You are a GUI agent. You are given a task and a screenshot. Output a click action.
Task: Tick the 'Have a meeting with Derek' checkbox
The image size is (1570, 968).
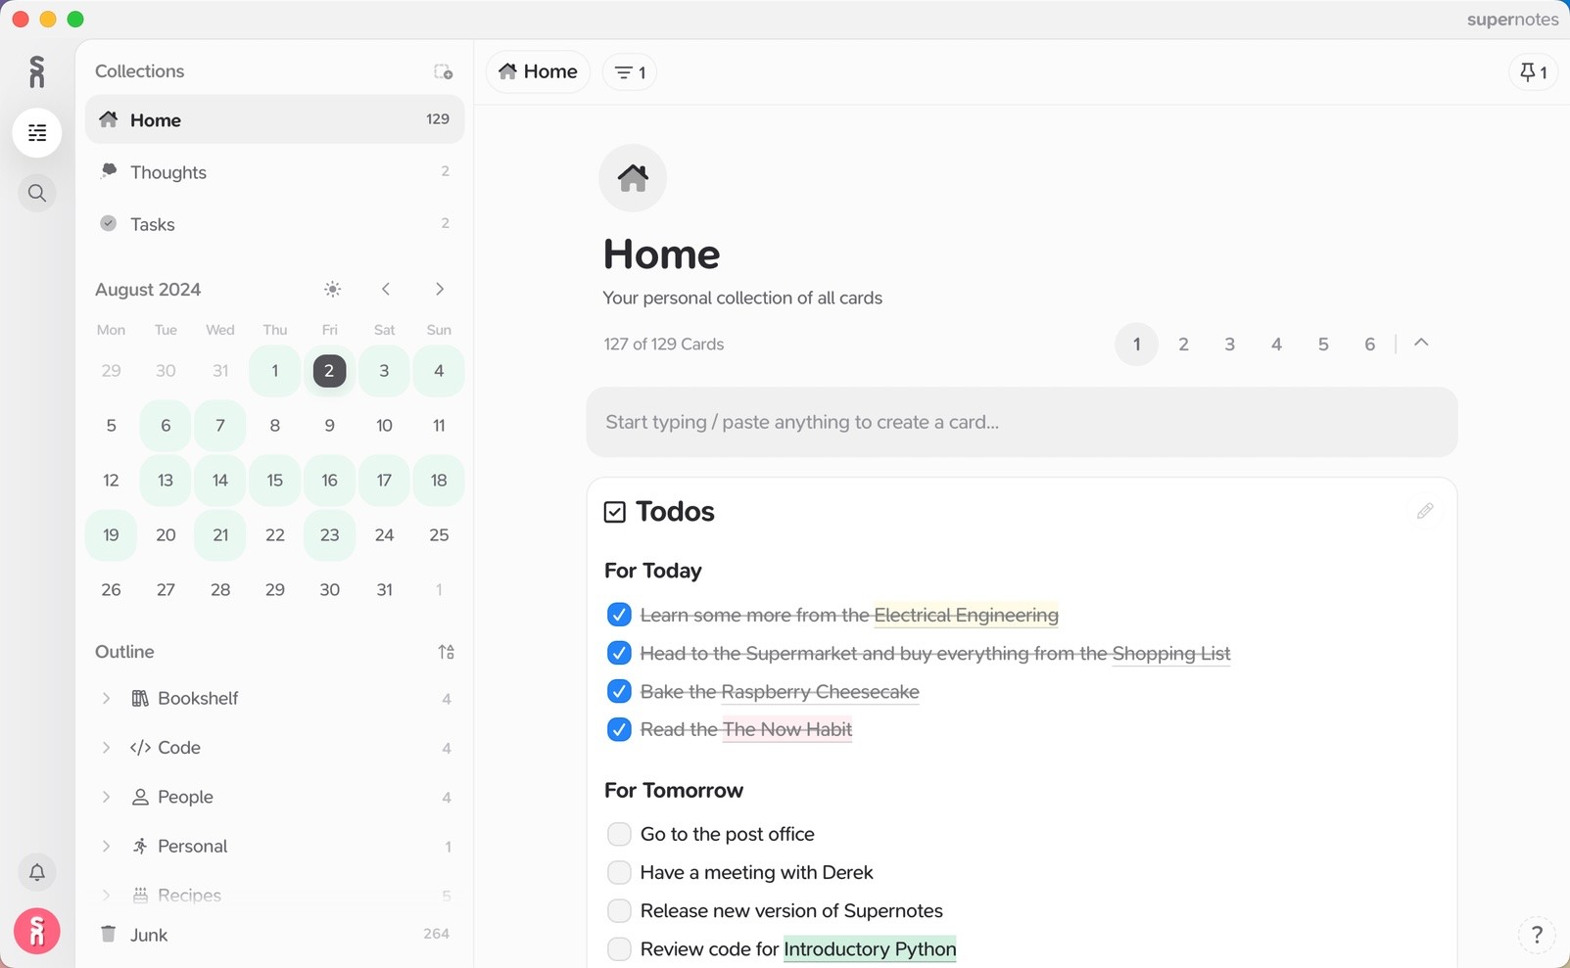pos(619,872)
